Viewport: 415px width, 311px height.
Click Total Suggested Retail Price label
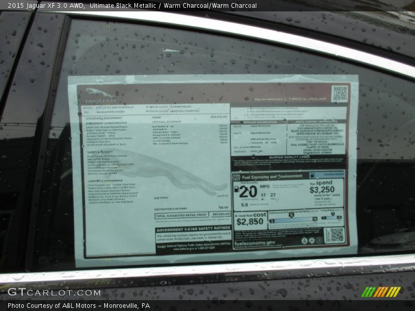[x=181, y=215]
